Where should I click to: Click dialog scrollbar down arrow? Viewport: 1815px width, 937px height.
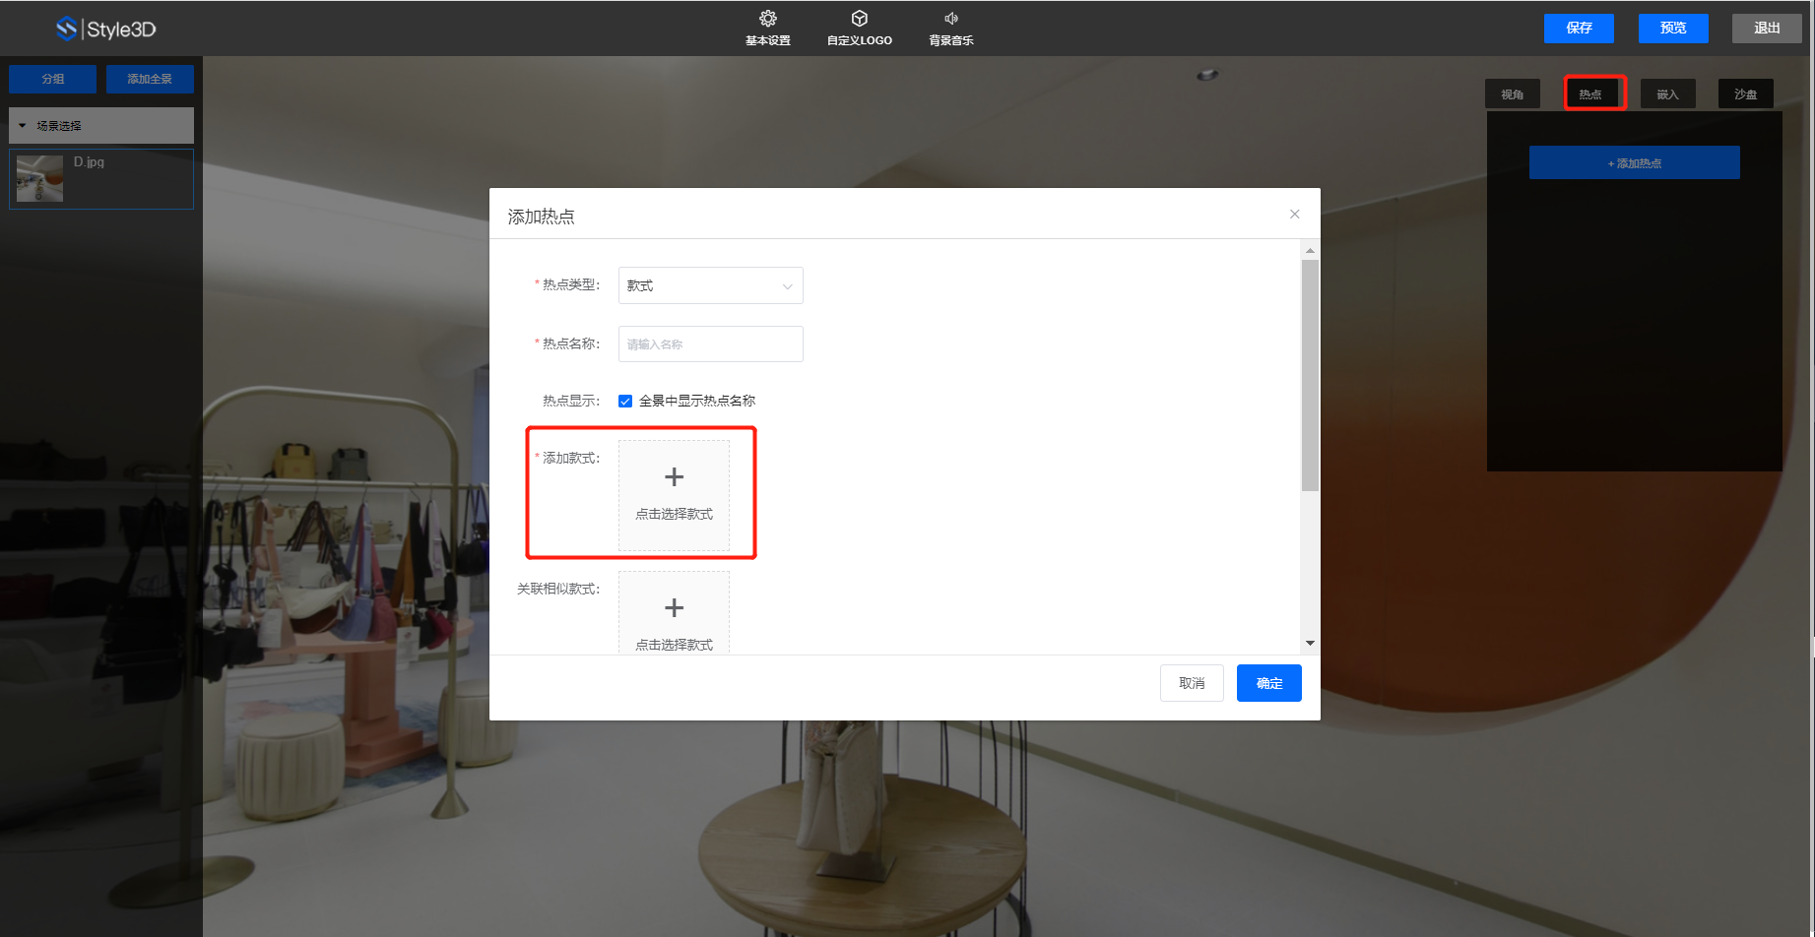coord(1310,643)
